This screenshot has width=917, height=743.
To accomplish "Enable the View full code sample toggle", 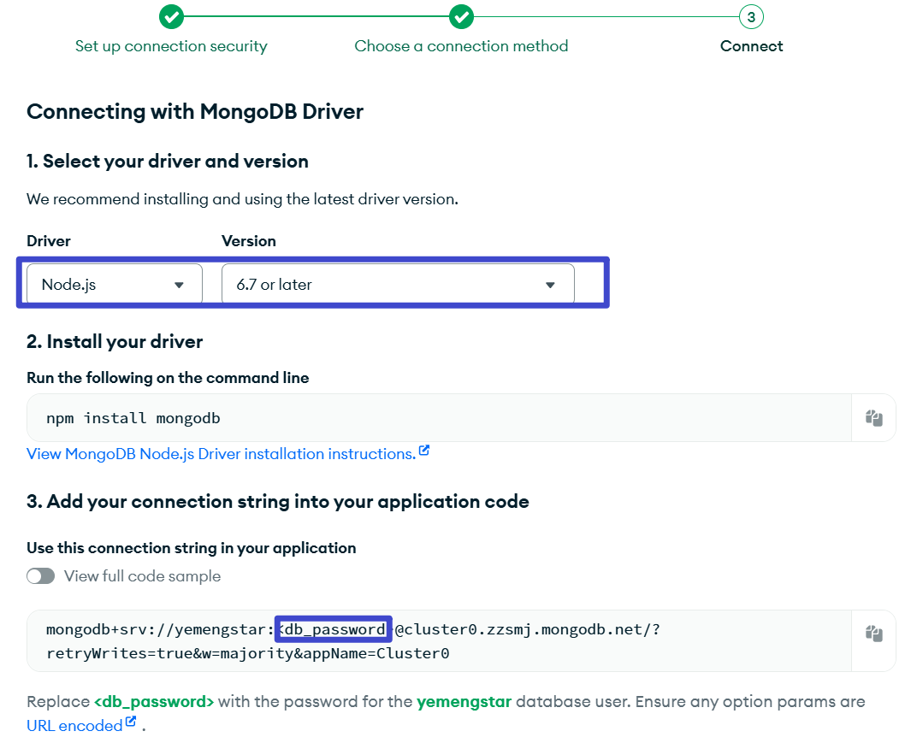I will (40, 576).
